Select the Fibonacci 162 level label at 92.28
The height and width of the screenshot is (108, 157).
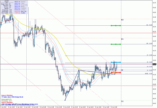[149, 25]
